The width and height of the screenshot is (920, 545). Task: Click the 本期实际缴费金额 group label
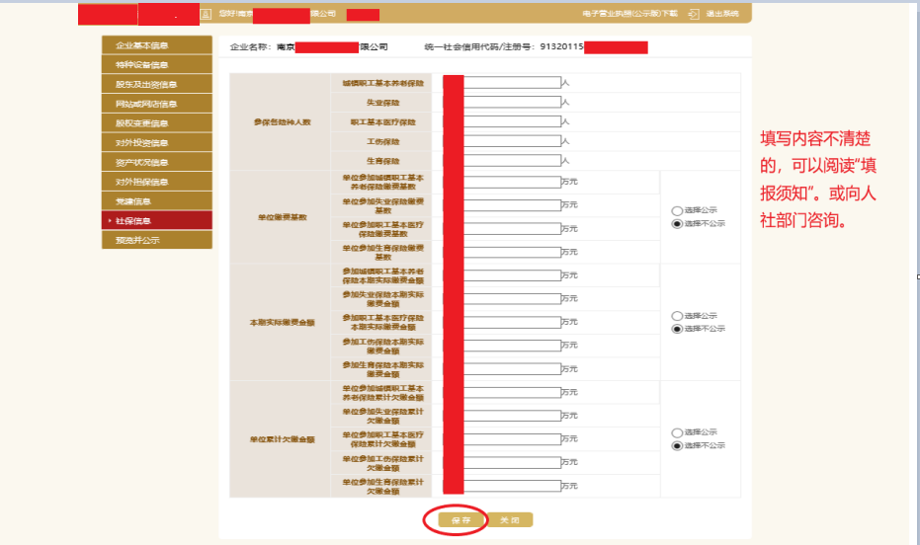[x=283, y=322]
